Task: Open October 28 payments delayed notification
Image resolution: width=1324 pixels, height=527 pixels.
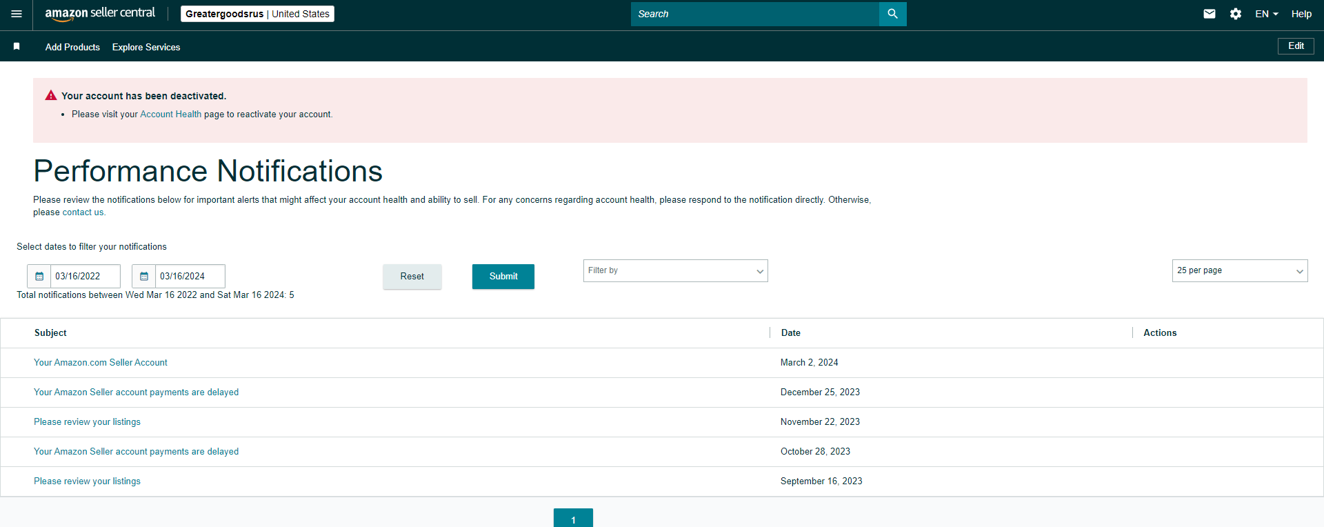Action: click(137, 451)
